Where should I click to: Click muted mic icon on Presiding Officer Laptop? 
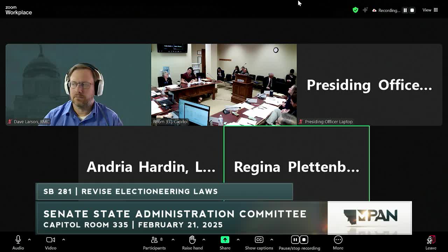pos(301,122)
